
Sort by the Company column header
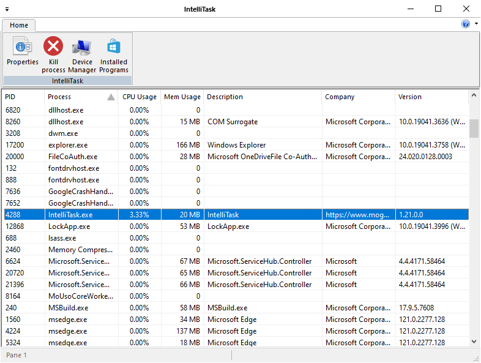tap(359, 97)
